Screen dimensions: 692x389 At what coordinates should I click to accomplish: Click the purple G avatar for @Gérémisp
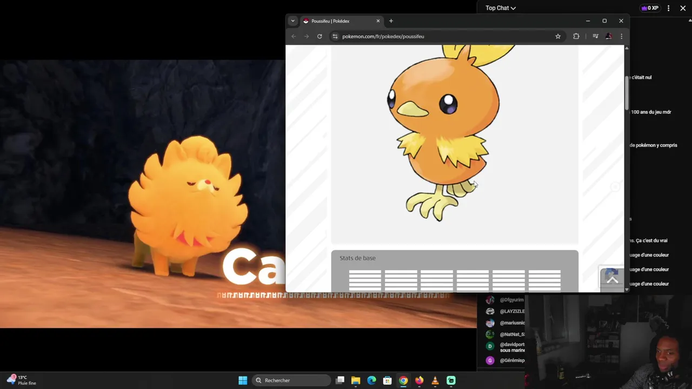click(x=490, y=360)
